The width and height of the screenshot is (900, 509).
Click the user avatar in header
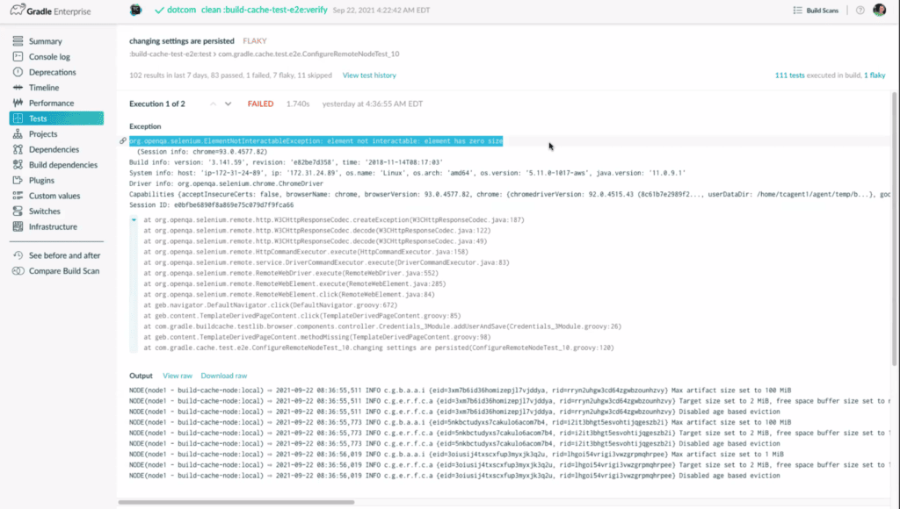pyautogui.click(x=879, y=11)
